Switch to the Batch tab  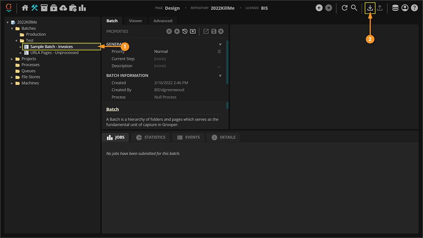pos(112,21)
